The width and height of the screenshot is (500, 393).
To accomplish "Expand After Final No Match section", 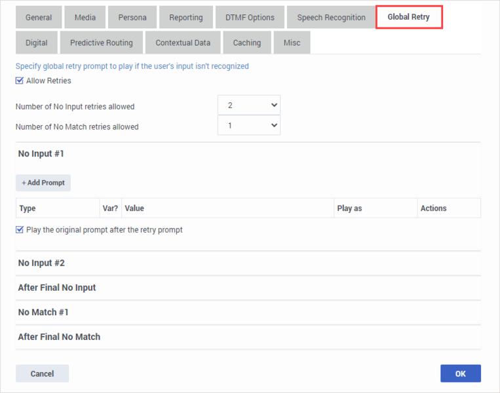I will pos(248,337).
